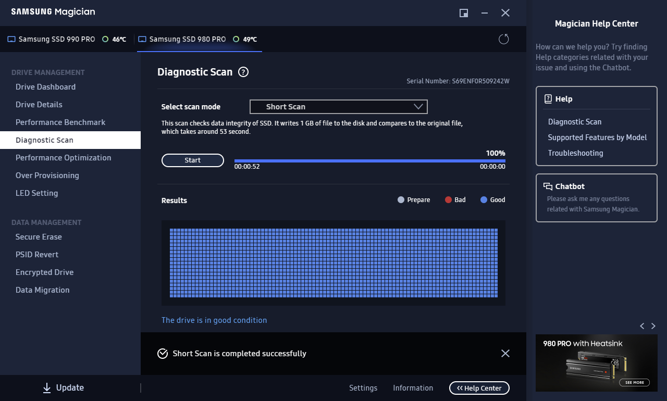Viewport: 667px width, 401px height.
Task: Click the Chatbot speech bubble icon
Action: pyautogui.click(x=548, y=186)
